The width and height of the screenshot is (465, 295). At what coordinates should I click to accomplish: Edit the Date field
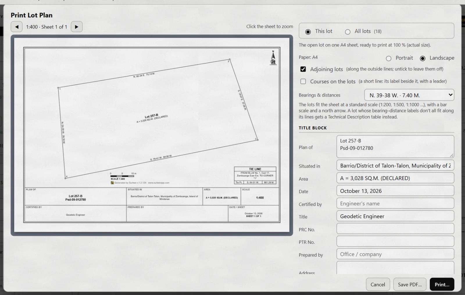pos(395,191)
